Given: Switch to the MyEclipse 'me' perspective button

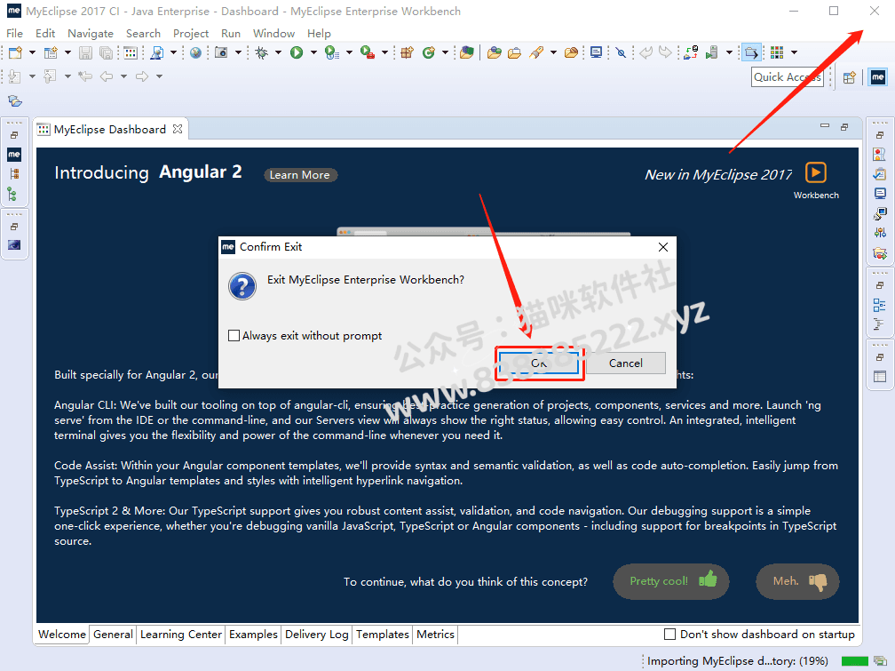Looking at the screenshot, I should [878, 77].
